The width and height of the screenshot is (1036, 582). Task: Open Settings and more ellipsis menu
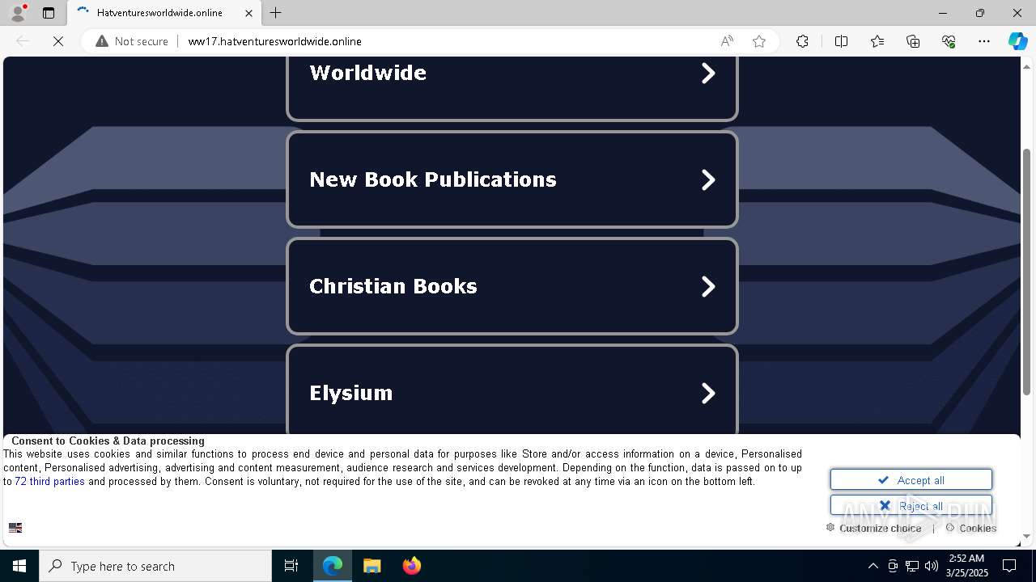(984, 41)
